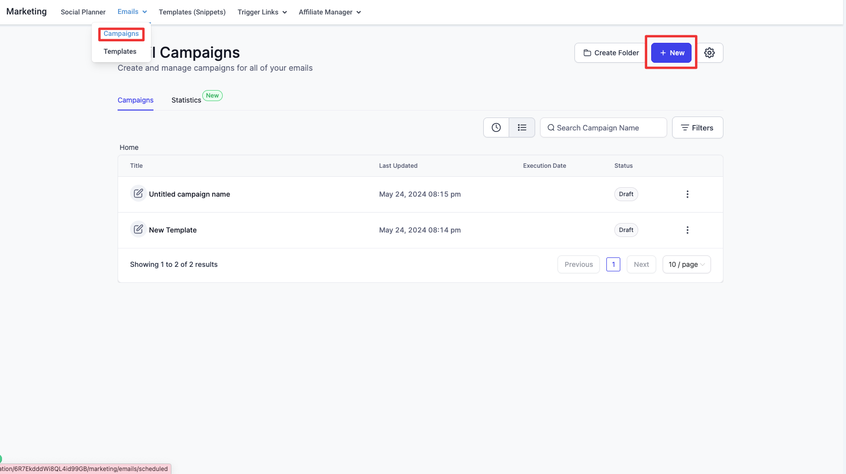Select Templates in the Emails submenu

click(x=120, y=51)
